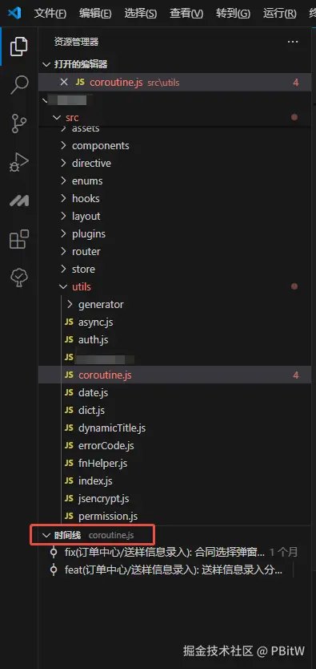
Task: Click the 资源管理器 panel title
Action: coord(76,42)
